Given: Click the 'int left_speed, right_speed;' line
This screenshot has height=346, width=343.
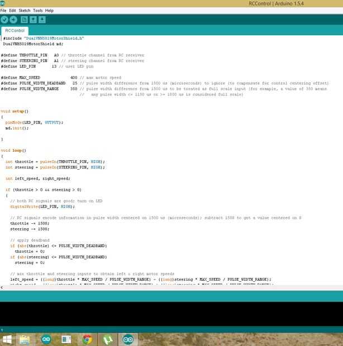Looking at the screenshot, I should coord(38,179).
